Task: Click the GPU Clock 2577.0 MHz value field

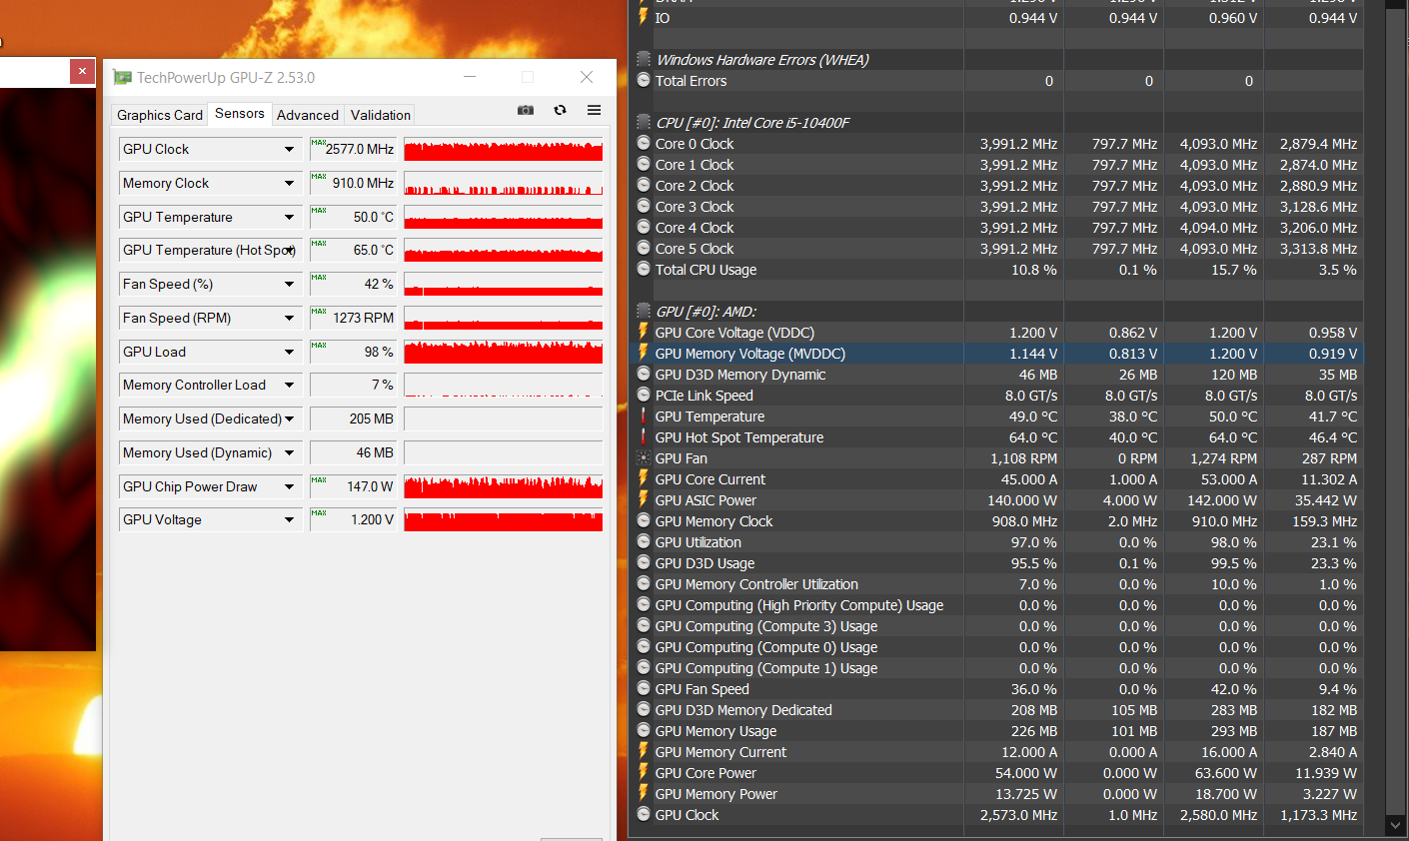Action: coord(353,150)
